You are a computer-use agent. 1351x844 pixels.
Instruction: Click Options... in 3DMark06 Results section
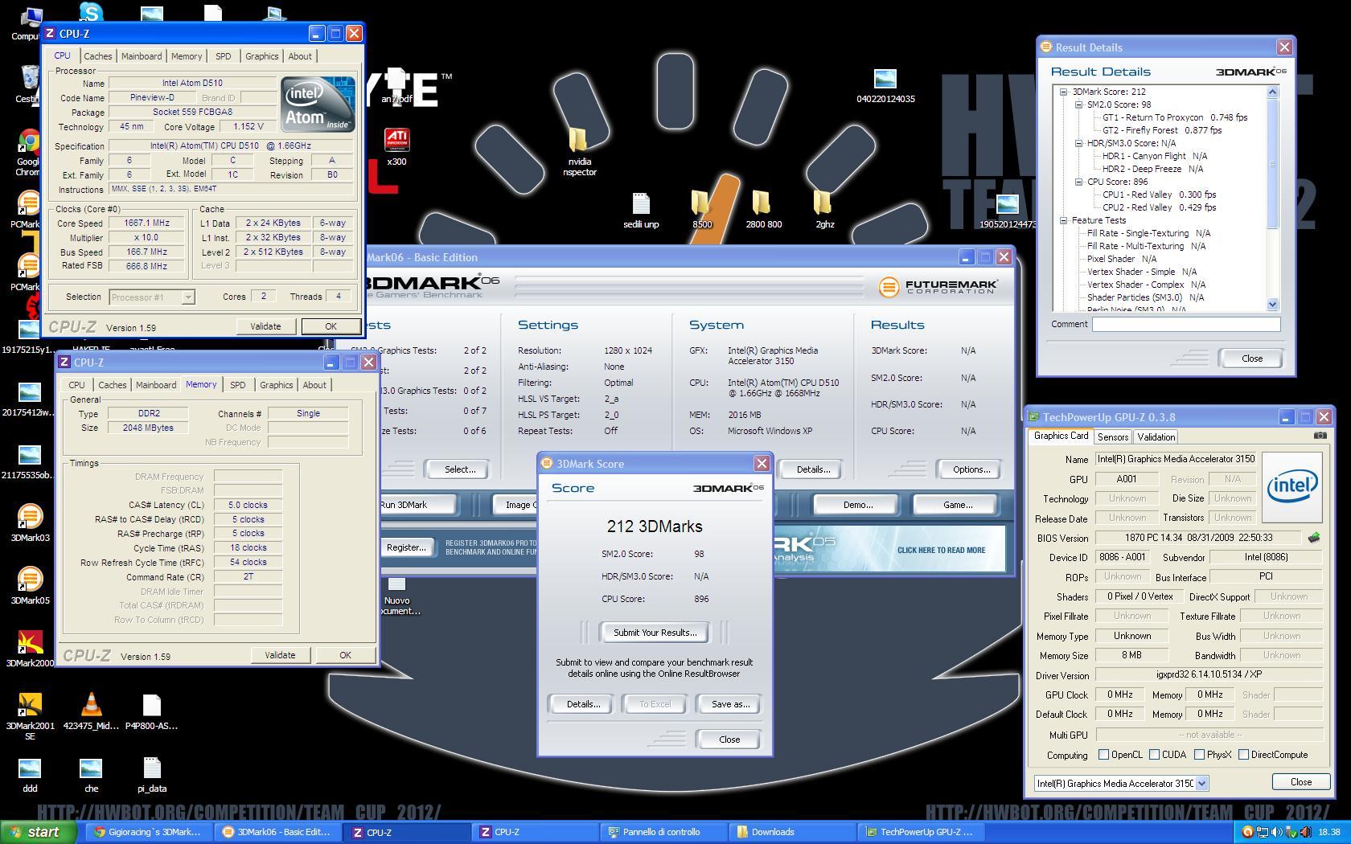pyautogui.click(x=971, y=469)
